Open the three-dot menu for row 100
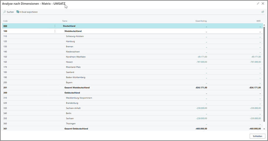 click(x=55, y=31)
